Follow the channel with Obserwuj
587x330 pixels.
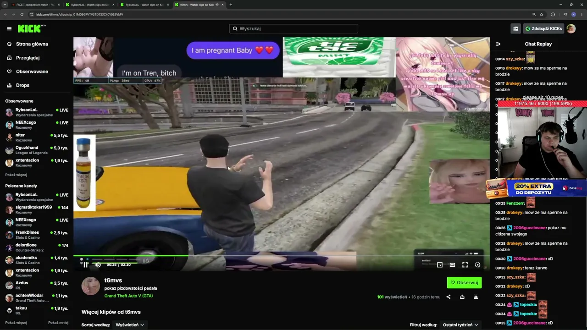tap(464, 283)
